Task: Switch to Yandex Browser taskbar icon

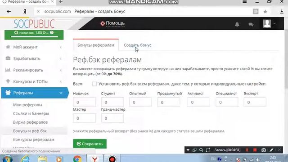Action: click(x=94, y=159)
